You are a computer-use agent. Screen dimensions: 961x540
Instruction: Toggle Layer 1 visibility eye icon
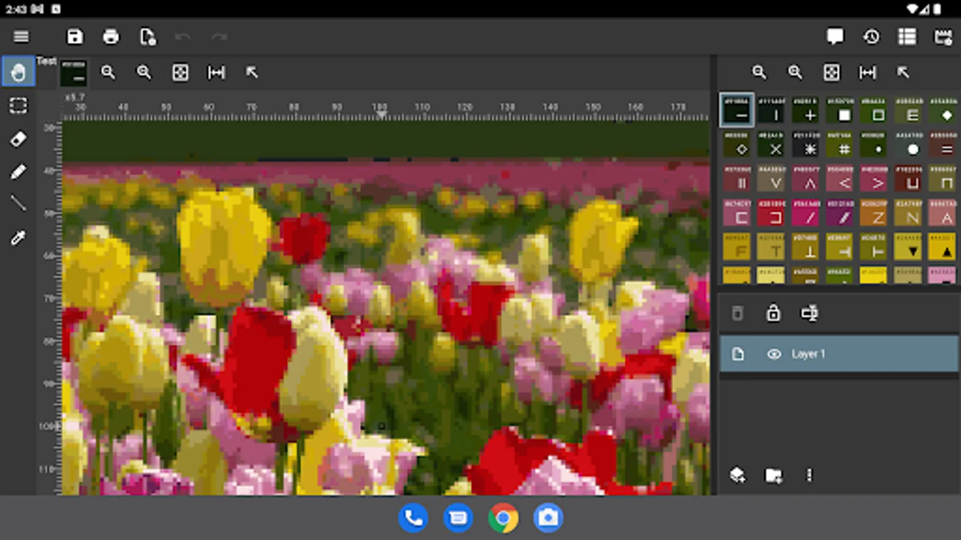click(774, 354)
